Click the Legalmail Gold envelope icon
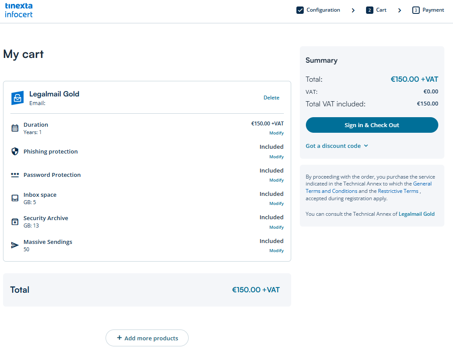 17,98
